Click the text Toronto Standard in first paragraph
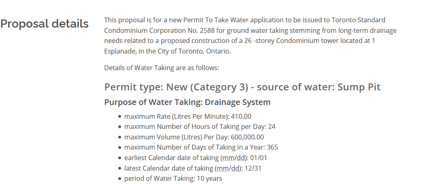Screen dimensions: 448x184 358,20
